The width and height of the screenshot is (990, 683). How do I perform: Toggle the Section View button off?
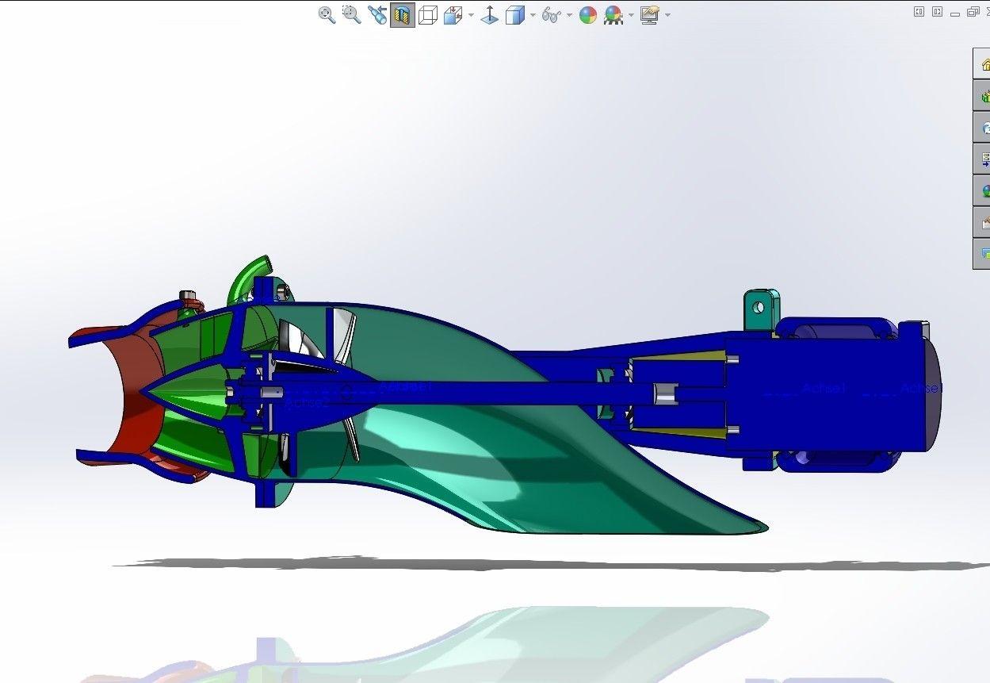pos(403,15)
